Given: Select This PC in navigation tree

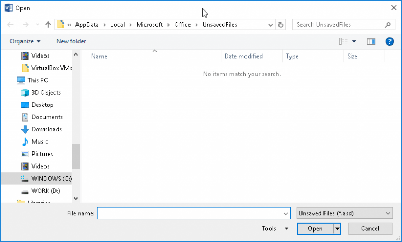Looking at the screenshot, I should click(x=37, y=80).
